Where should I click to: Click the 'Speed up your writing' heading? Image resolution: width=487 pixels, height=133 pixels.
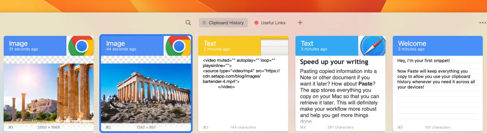[x=334, y=62]
